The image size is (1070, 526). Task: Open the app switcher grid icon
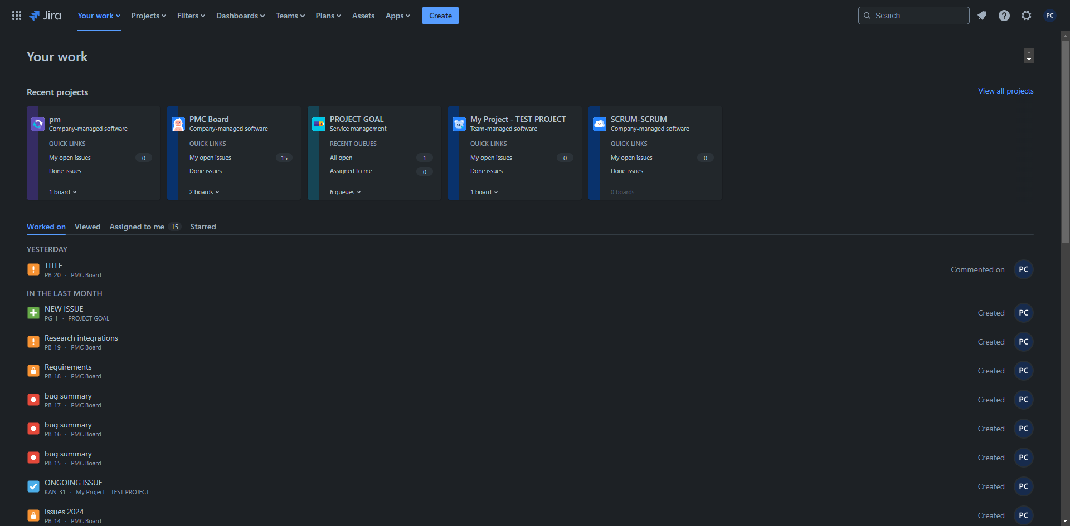17,16
